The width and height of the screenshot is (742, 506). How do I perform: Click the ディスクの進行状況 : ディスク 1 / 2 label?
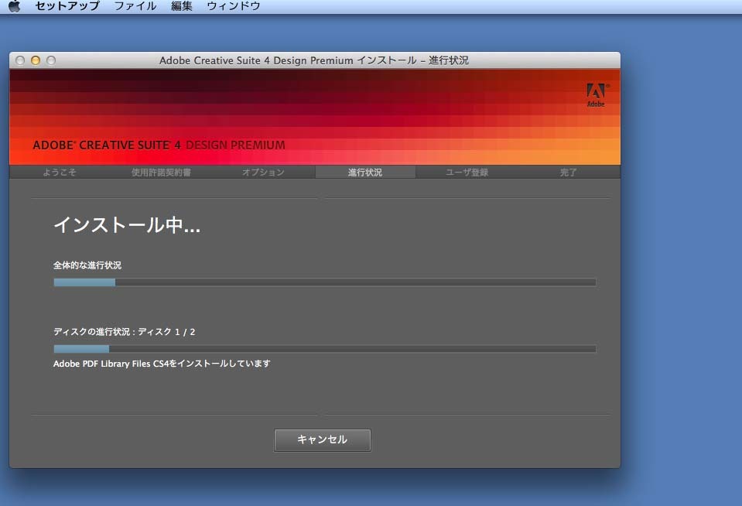[x=125, y=332]
